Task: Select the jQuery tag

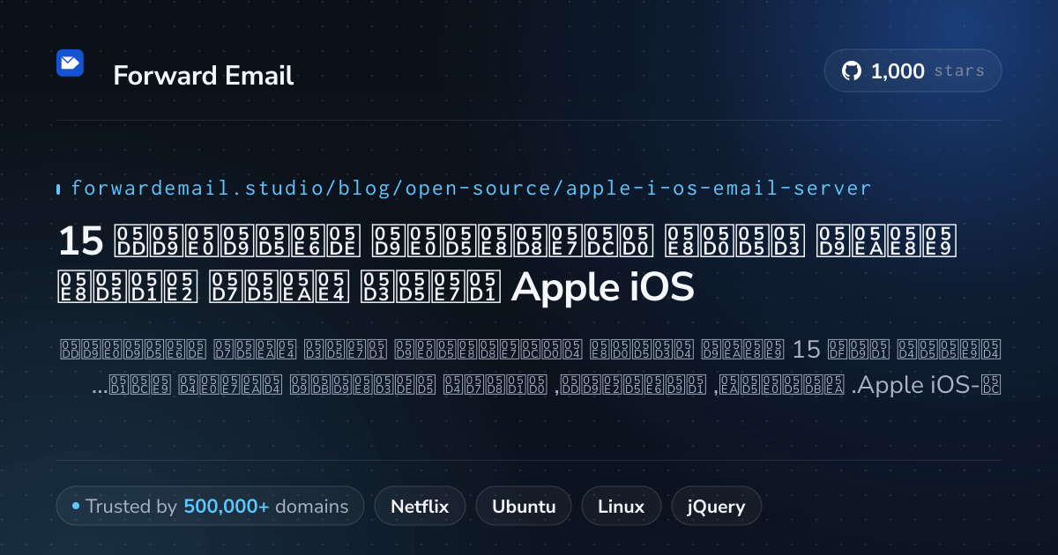Action: click(x=717, y=507)
